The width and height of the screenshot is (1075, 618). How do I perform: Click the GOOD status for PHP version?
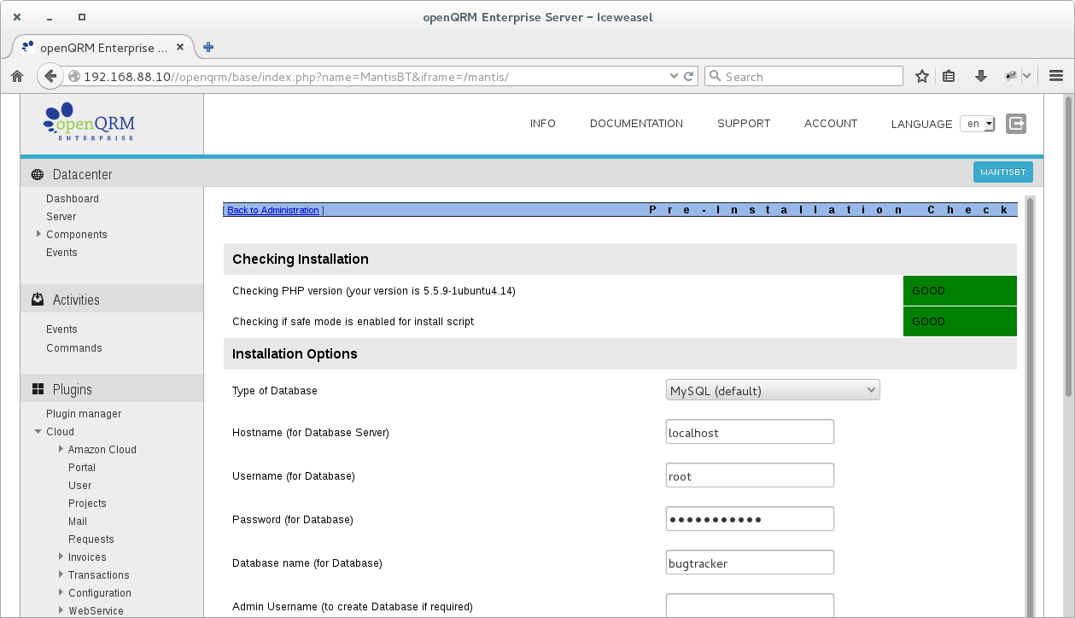(960, 290)
